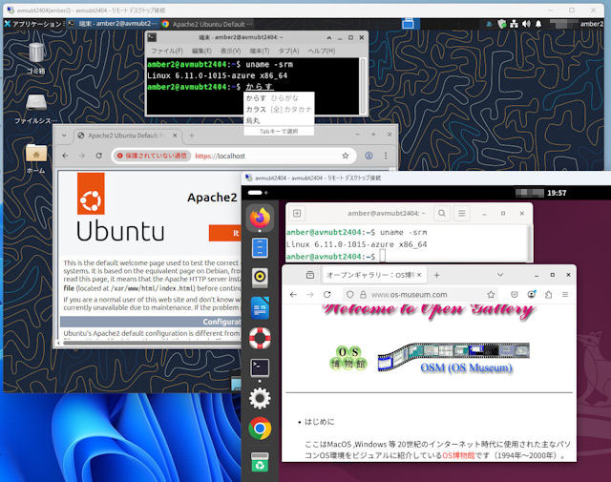The width and height of the screenshot is (611, 482).
Task: Open the Firefox account icon
Action: coord(532,295)
